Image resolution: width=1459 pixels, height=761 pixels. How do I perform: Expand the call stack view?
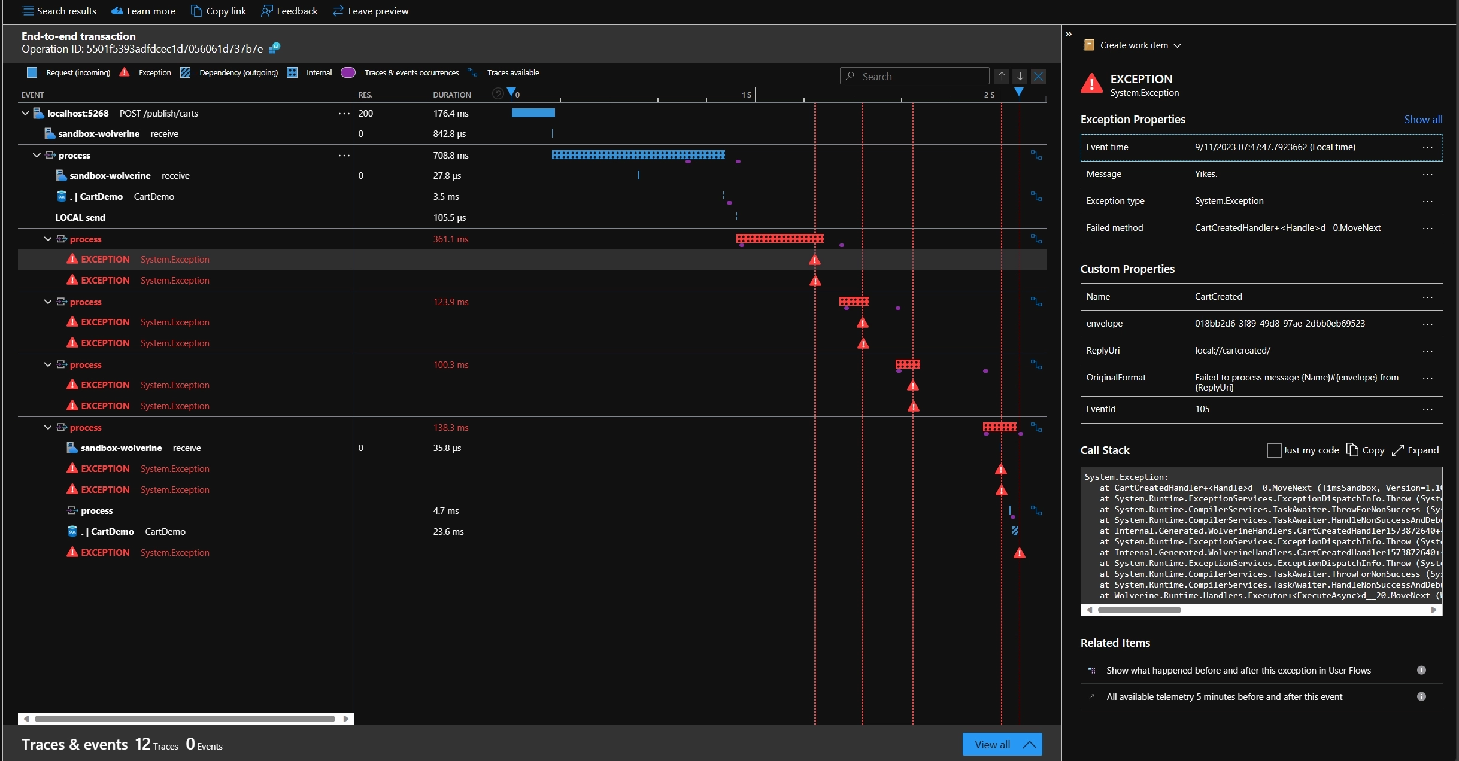pyautogui.click(x=1415, y=450)
